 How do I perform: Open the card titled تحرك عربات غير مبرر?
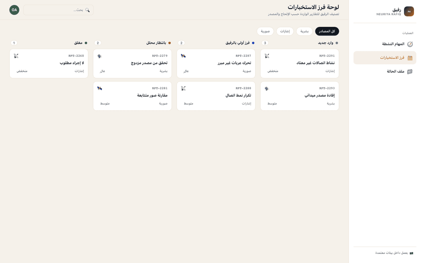(x=216, y=64)
